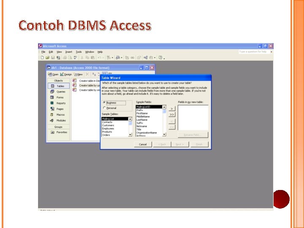Open the Analyze dropdown arrow
This screenshot has height=228, width=304.
coord(122,58)
